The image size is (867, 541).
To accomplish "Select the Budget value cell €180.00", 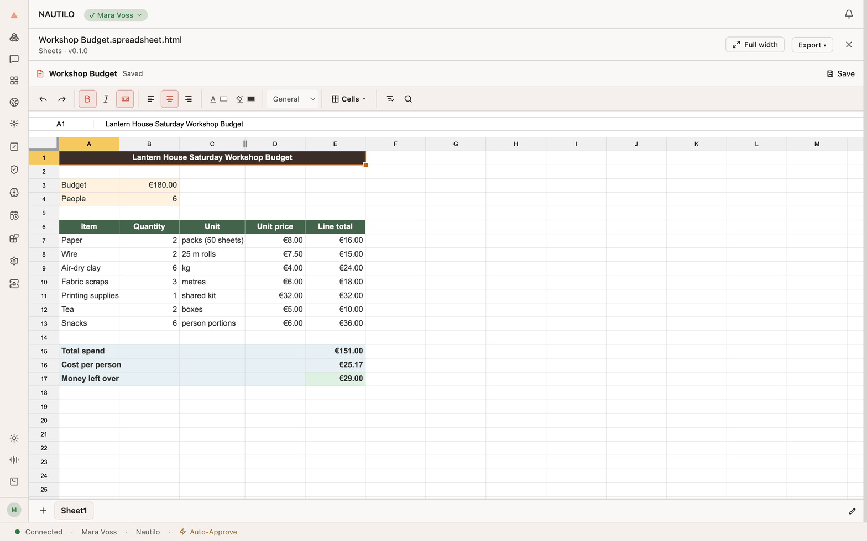I will pyautogui.click(x=149, y=185).
